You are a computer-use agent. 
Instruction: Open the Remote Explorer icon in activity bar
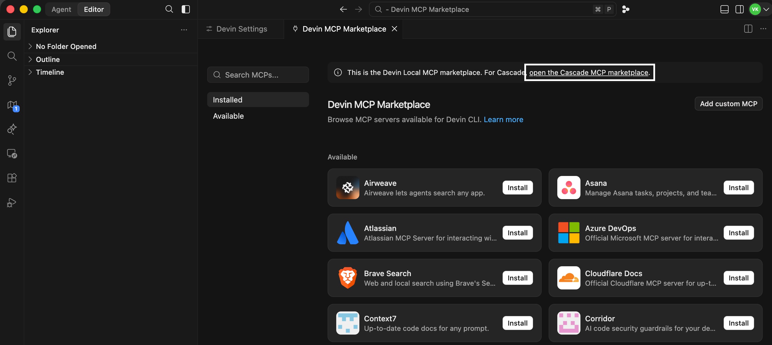point(12,153)
